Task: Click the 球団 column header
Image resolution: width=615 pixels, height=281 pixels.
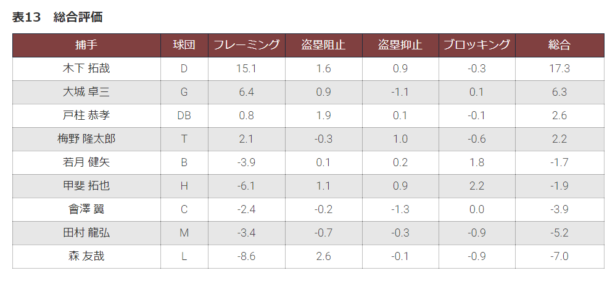Action: [184, 45]
